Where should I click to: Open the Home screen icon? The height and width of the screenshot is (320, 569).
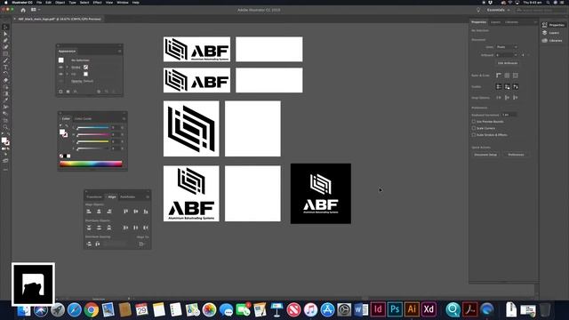23,10
